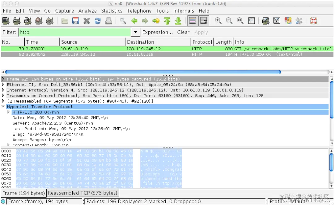Screen dimensions: 335x206
Task: Expand the Reassembled TCP Segments node
Action: [3, 101]
